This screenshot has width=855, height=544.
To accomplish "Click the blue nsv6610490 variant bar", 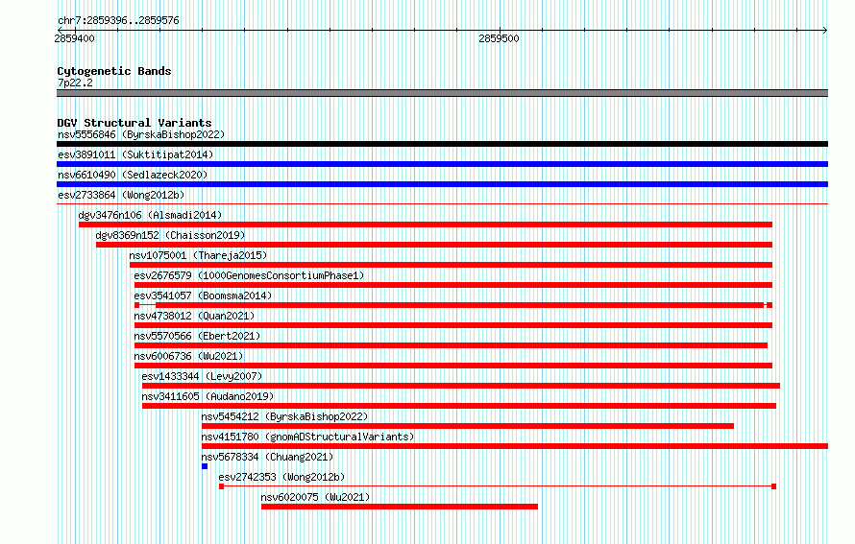I will point(442,184).
